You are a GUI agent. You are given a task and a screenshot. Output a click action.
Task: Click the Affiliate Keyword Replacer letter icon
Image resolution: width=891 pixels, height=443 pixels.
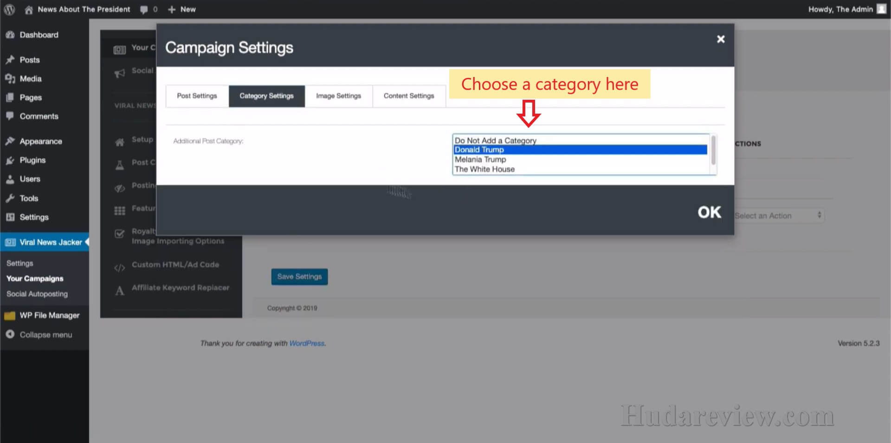click(120, 291)
